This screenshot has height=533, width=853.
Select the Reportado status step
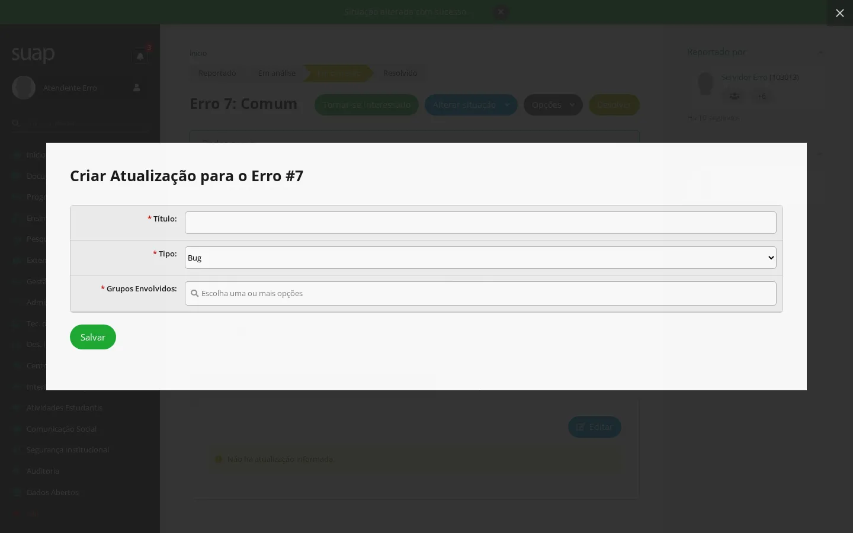coord(217,73)
